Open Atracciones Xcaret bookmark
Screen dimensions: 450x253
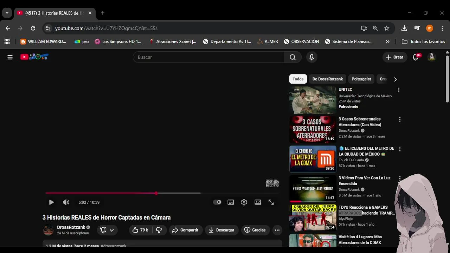(x=173, y=41)
